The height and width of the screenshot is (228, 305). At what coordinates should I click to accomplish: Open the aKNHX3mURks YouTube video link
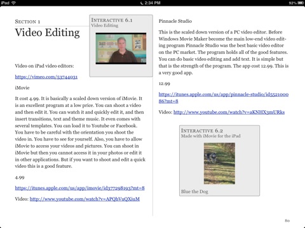click(x=229, y=112)
